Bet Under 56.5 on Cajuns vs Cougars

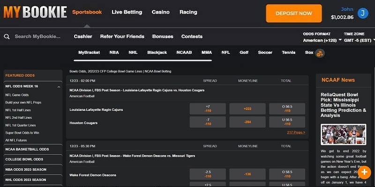pos(287,122)
